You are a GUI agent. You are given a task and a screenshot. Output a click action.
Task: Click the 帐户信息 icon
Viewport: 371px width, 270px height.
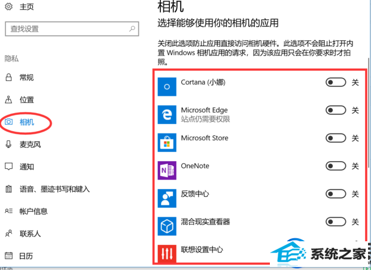(9, 211)
